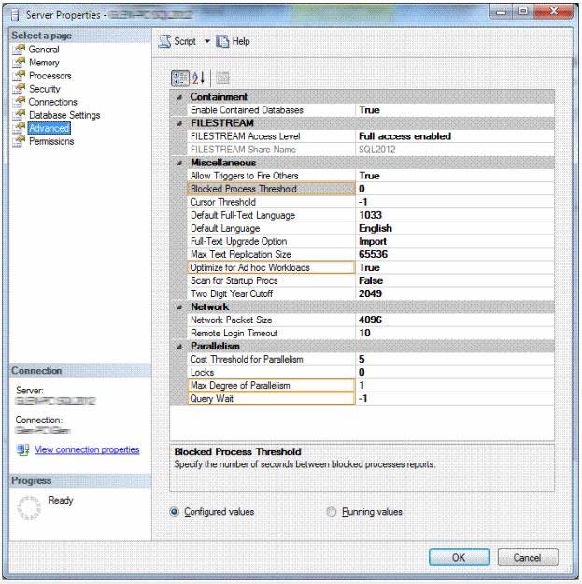Screen dimensions: 582x584
Task: Switch property grid to Categorized view
Action: click(x=180, y=78)
